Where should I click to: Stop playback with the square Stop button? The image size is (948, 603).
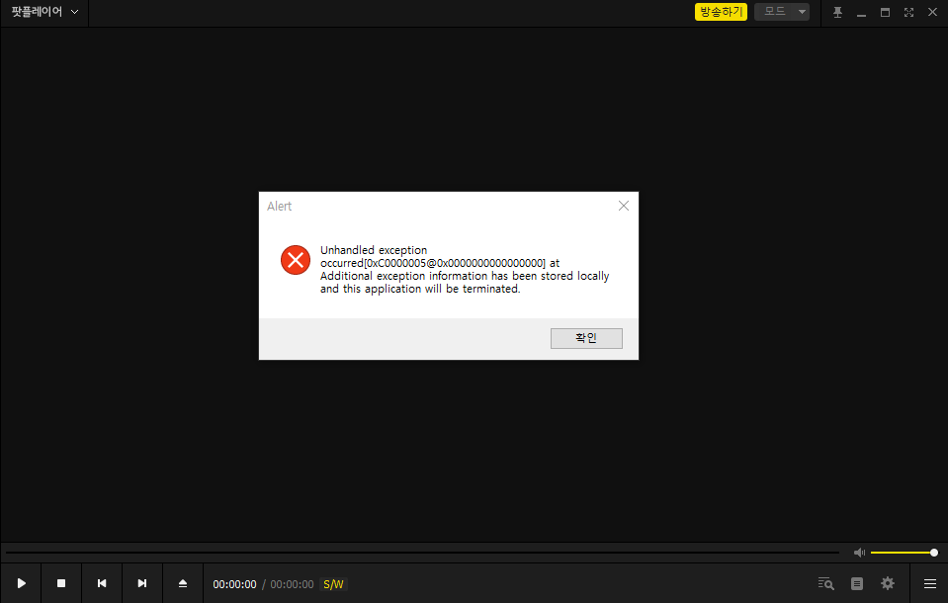click(61, 583)
